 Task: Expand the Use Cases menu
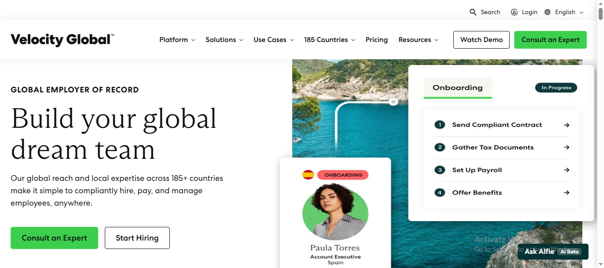pyautogui.click(x=274, y=40)
